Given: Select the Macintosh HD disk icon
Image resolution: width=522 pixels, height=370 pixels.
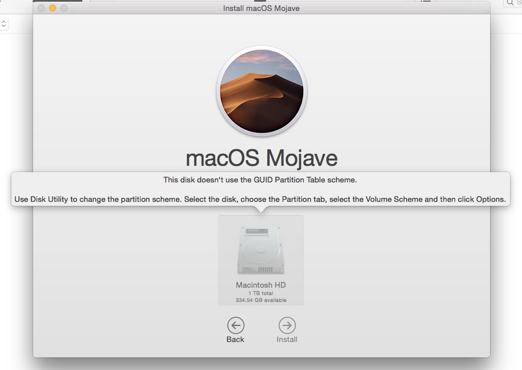Looking at the screenshot, I should 261,250.
